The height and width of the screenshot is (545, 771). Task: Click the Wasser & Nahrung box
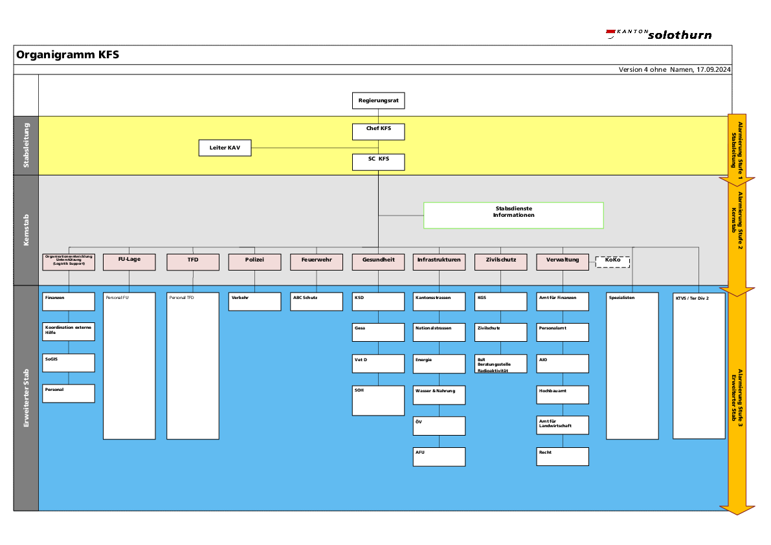tap(439, 395)
